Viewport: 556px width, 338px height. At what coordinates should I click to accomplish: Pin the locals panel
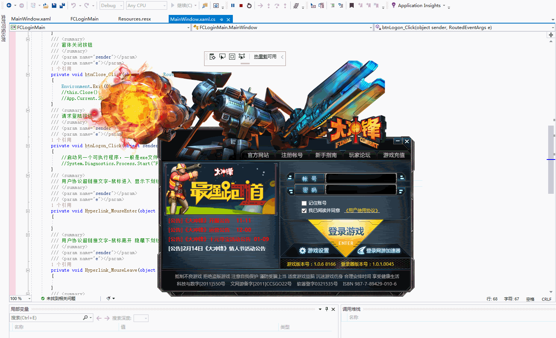[327, 309]
